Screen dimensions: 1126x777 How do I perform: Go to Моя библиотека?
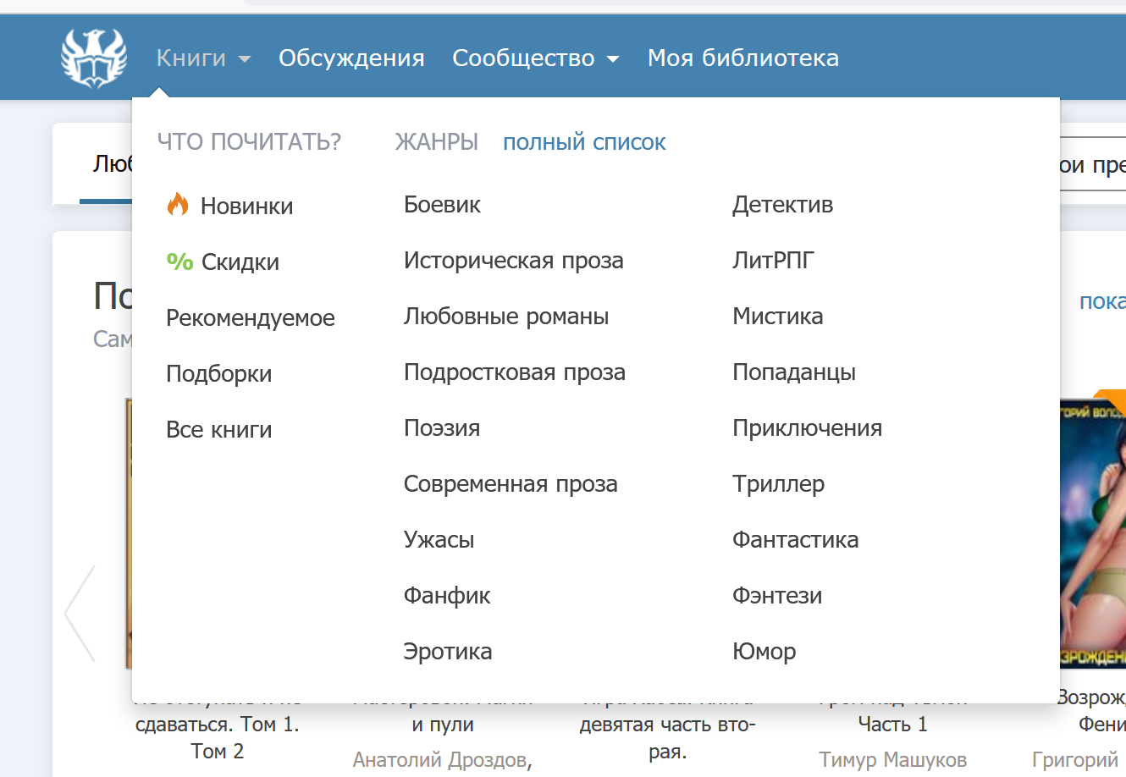(x=742, y=58)
